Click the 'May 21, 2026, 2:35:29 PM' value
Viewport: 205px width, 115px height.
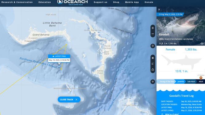tap(191, 110)
